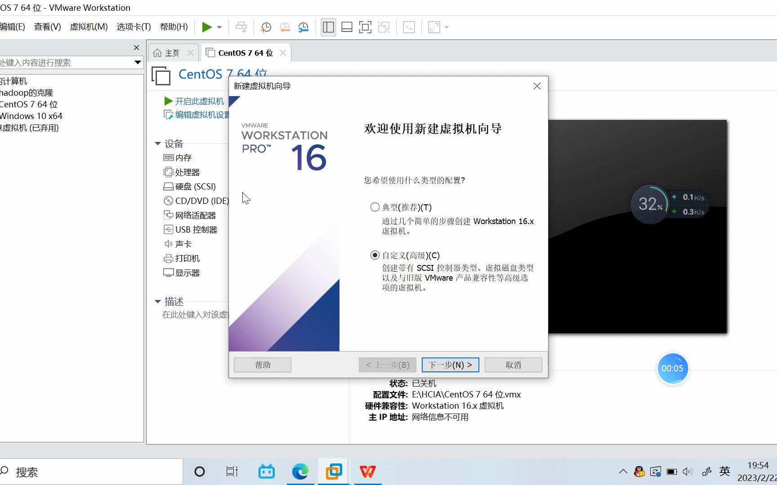Viewport: 777px width, 485px height.
Task: Revert to snapshot toolbar icon
Action: [285, 27]
